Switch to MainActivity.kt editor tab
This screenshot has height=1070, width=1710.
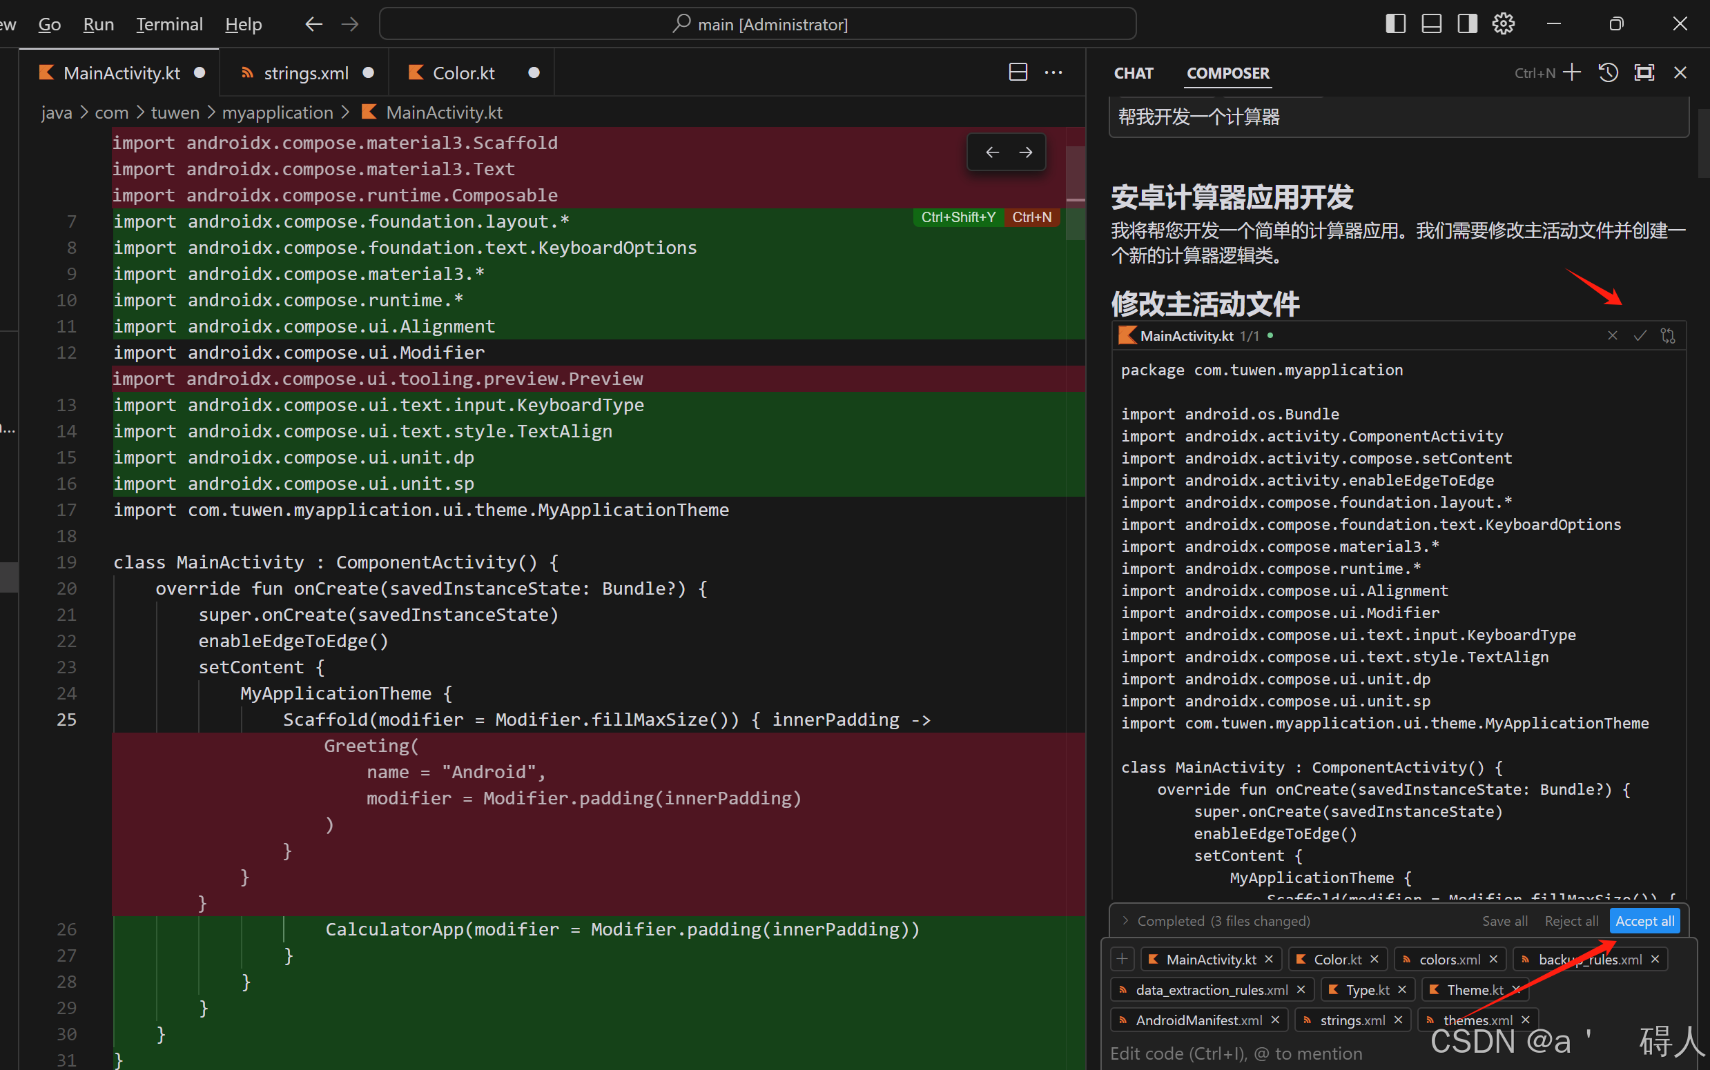119,73
